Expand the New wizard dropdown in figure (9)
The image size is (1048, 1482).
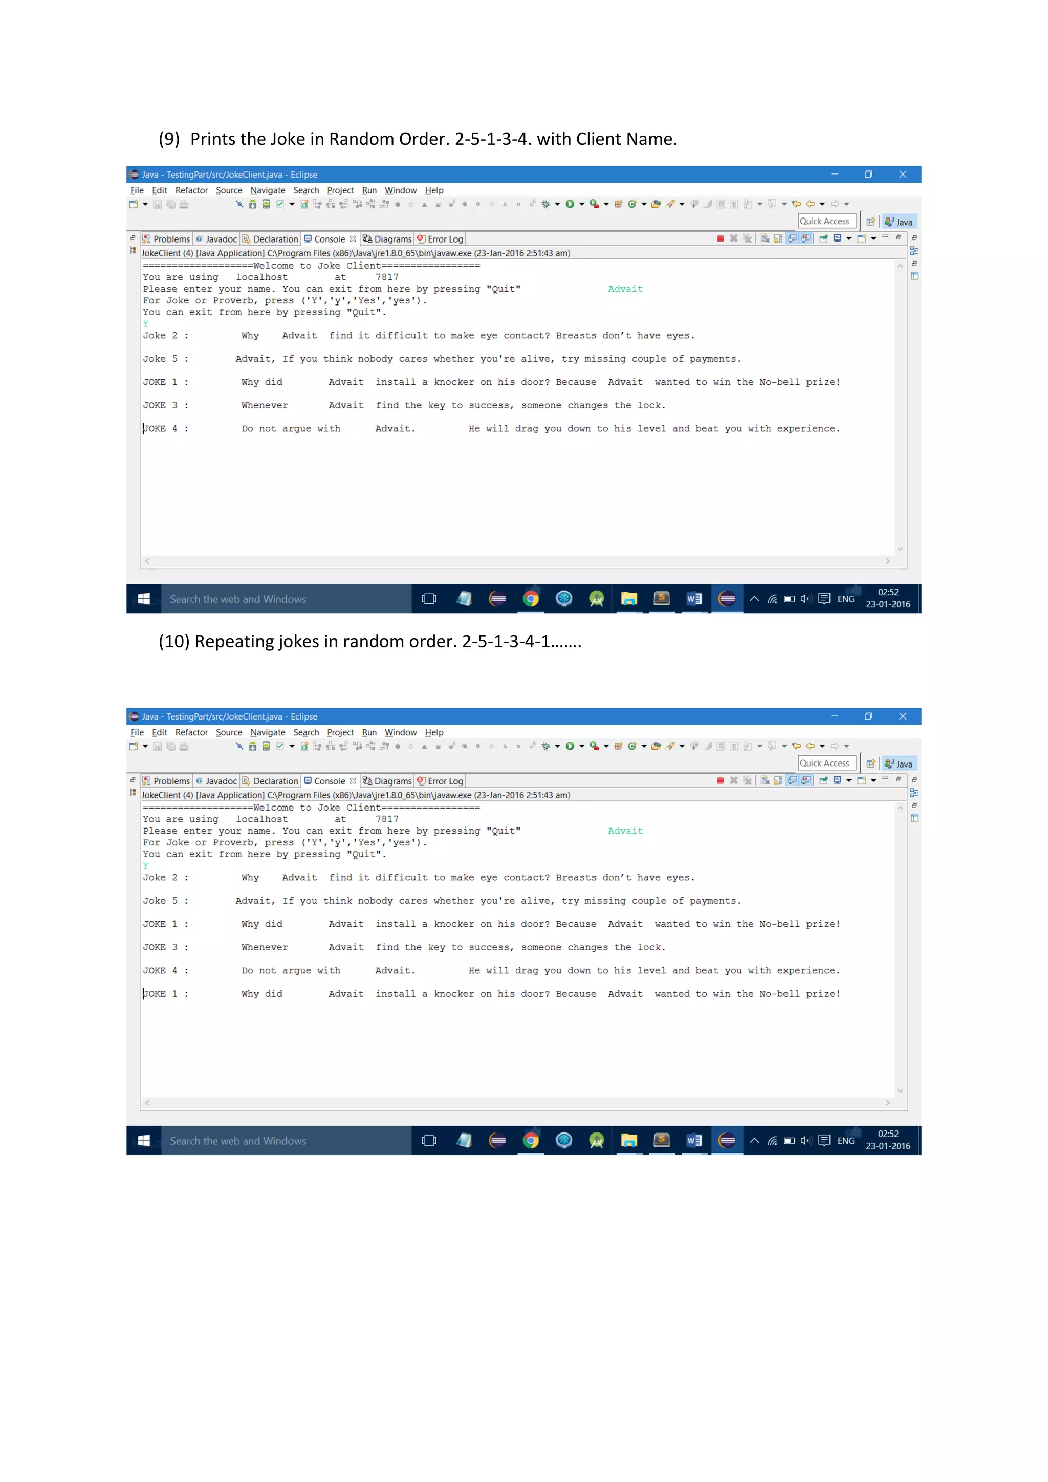(x=145, y=204)
